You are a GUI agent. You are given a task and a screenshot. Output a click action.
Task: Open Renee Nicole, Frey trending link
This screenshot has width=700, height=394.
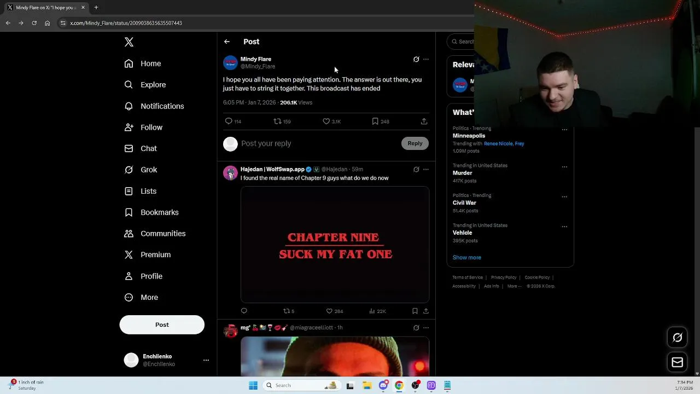(x=504, y=144)
